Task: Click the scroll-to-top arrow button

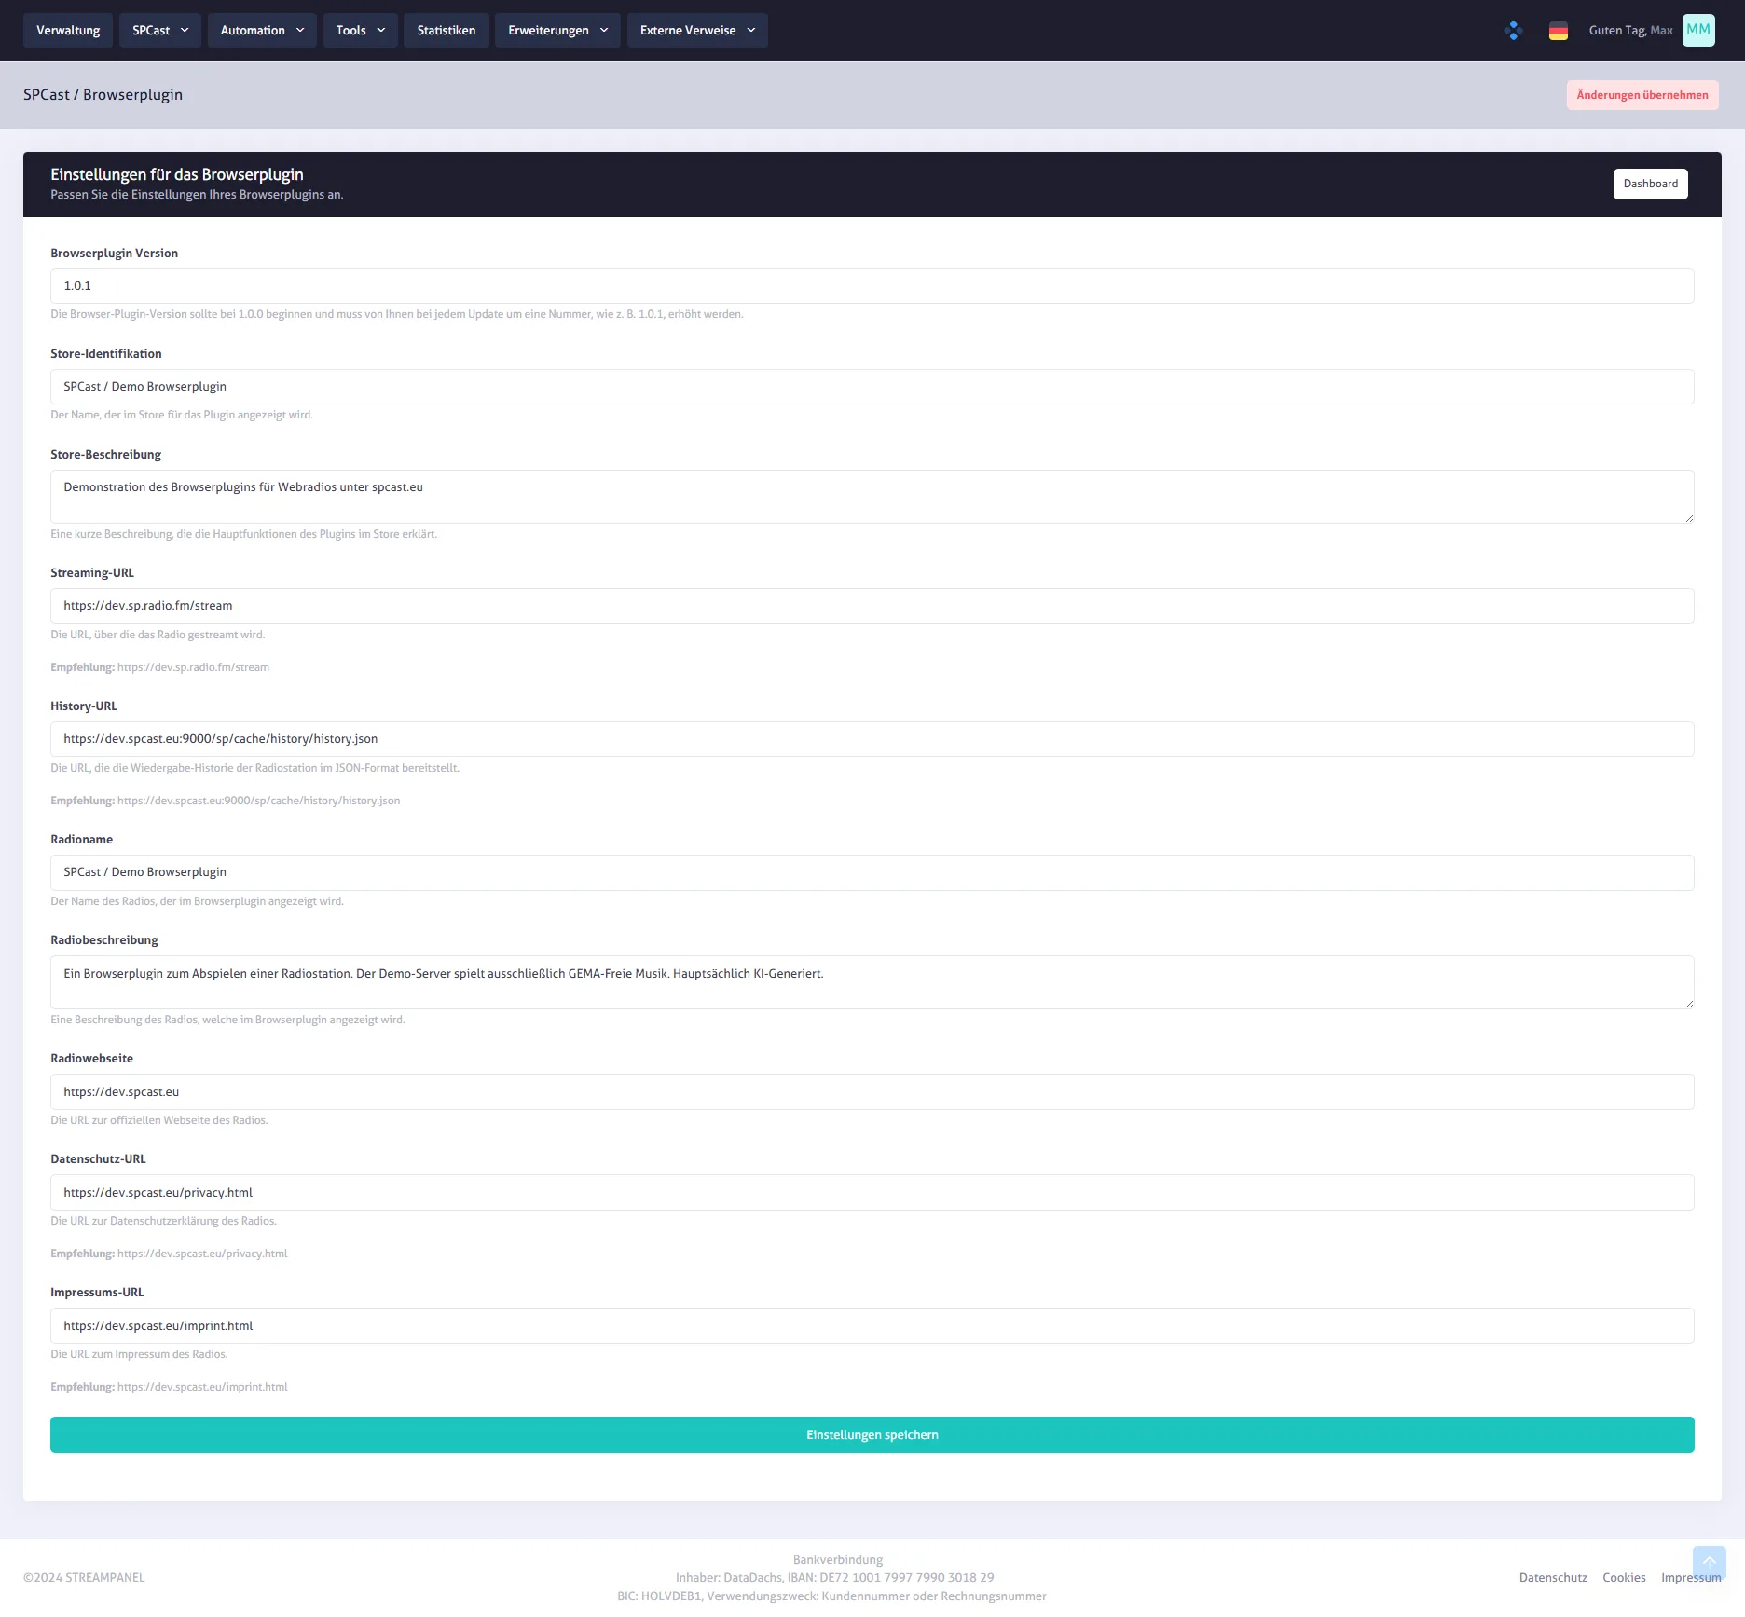Action: (1710, 1562)
